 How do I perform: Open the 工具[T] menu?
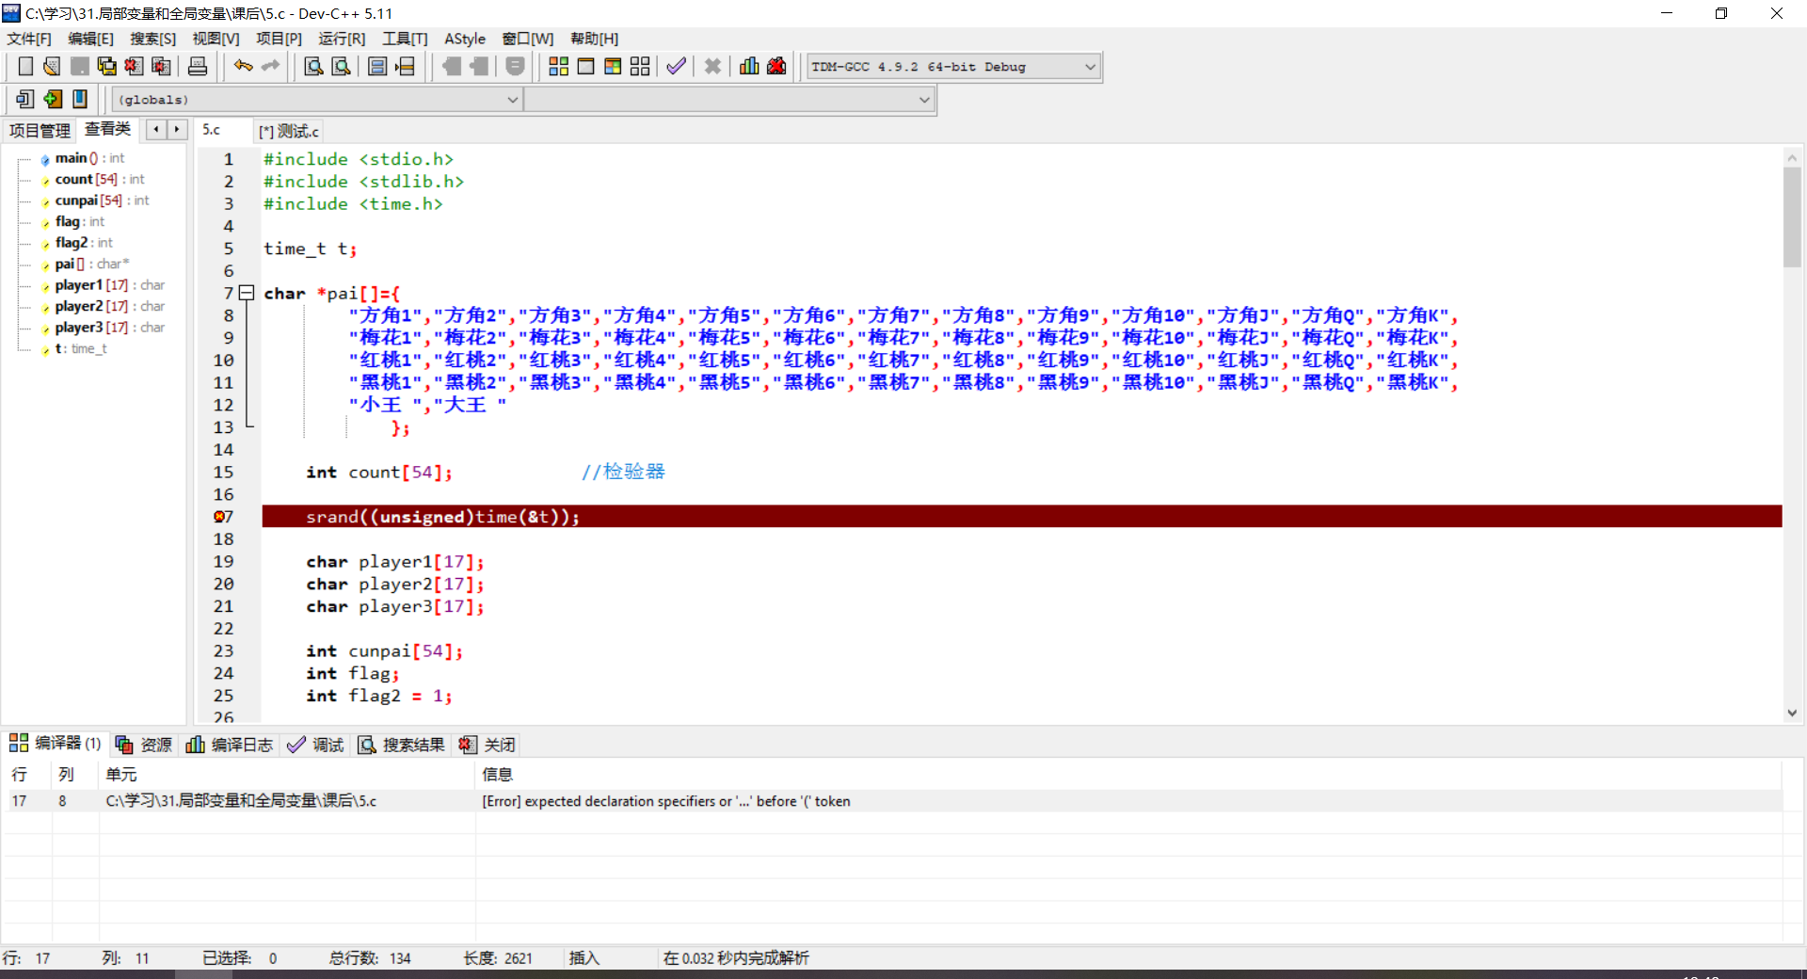coord(405,39)
